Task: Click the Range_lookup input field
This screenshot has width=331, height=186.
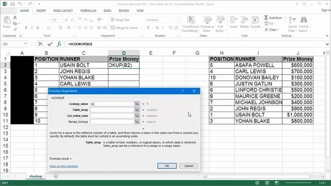Action: [x=112, y=122]
